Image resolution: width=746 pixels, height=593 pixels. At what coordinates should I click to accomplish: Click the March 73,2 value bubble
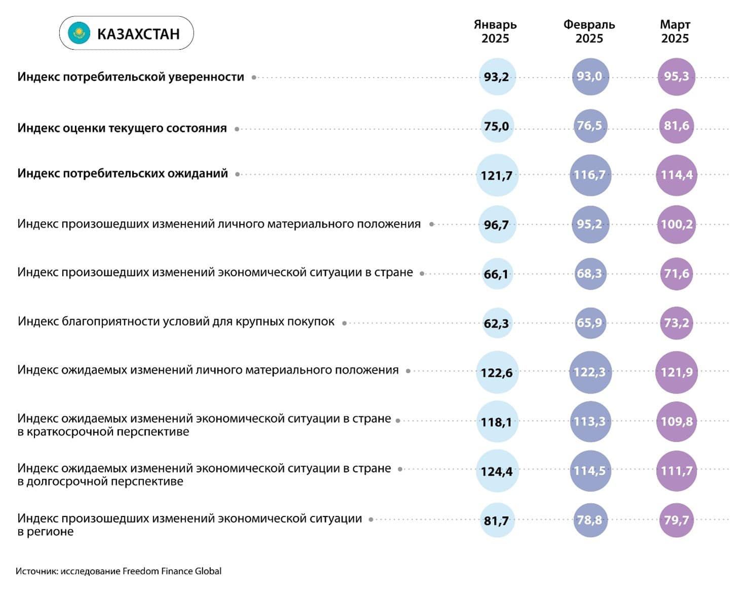677,323
